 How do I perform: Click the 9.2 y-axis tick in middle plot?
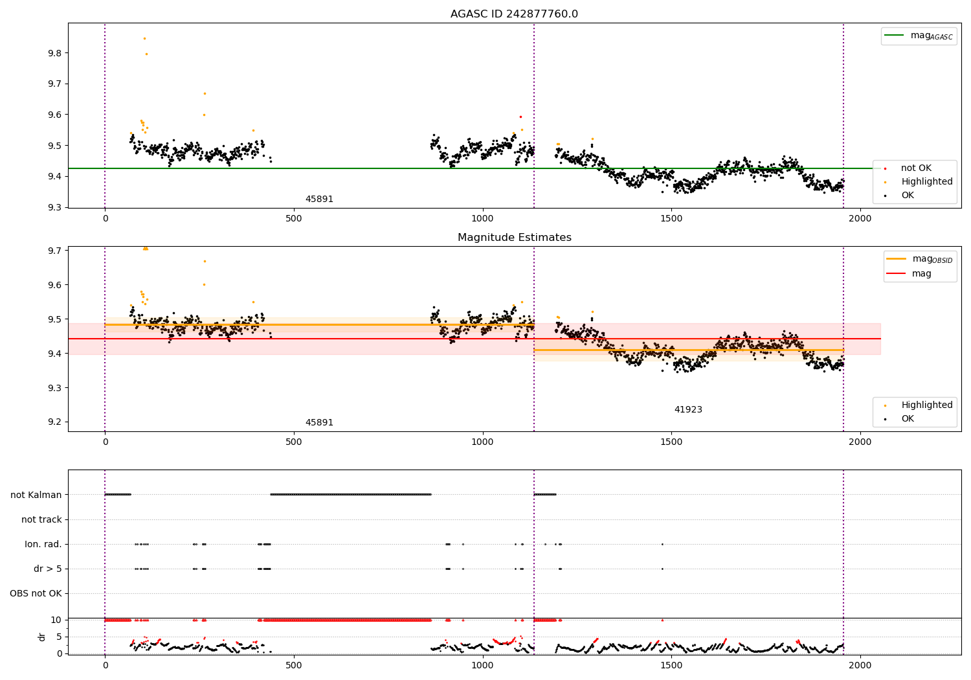[x=55, y=422]
